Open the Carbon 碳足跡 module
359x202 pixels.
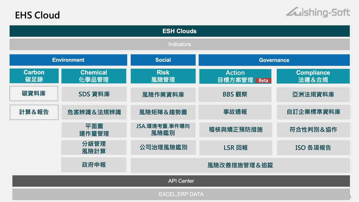click(x=34, y=76)
